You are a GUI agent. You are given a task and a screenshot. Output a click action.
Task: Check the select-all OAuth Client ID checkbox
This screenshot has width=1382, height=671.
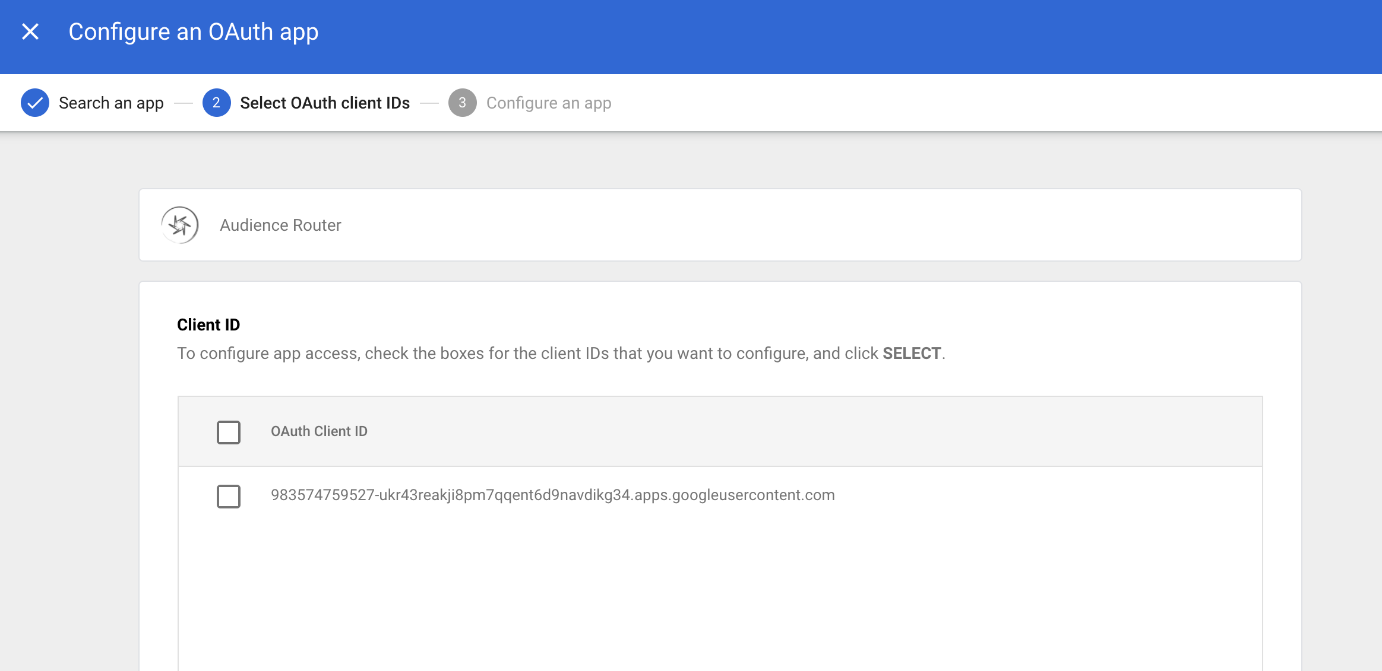229,433
